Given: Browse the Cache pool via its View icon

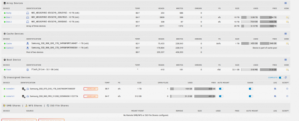Looking at the screenshot, I should tap(287, 43).
